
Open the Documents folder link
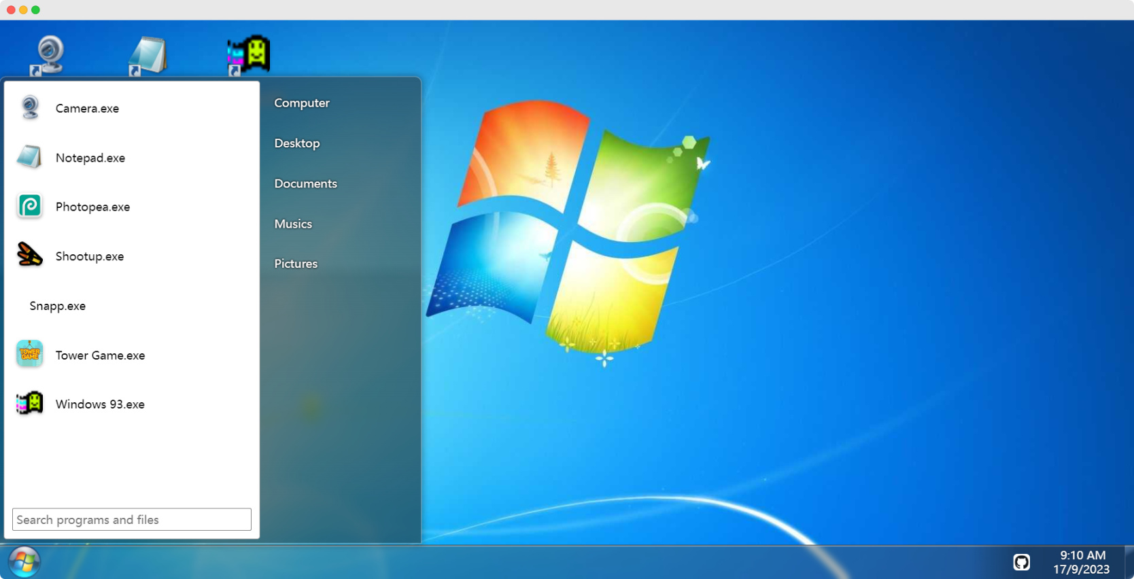(306, 183)
